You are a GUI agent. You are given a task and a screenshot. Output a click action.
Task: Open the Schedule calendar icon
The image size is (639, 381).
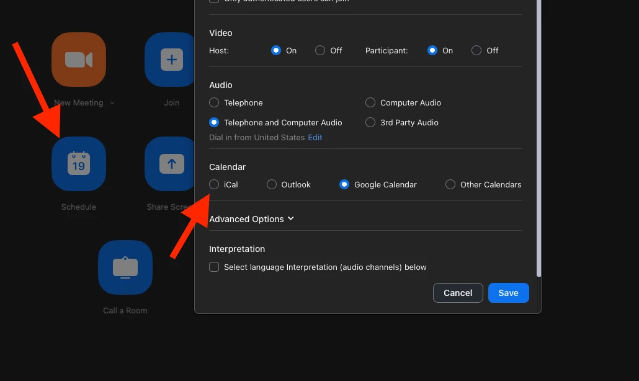click(79, 164)
